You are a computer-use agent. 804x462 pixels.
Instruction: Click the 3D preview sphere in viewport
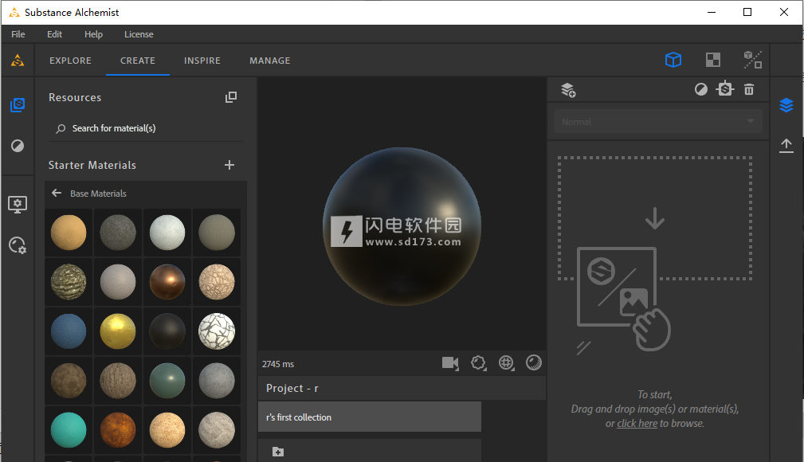[402, 226]
